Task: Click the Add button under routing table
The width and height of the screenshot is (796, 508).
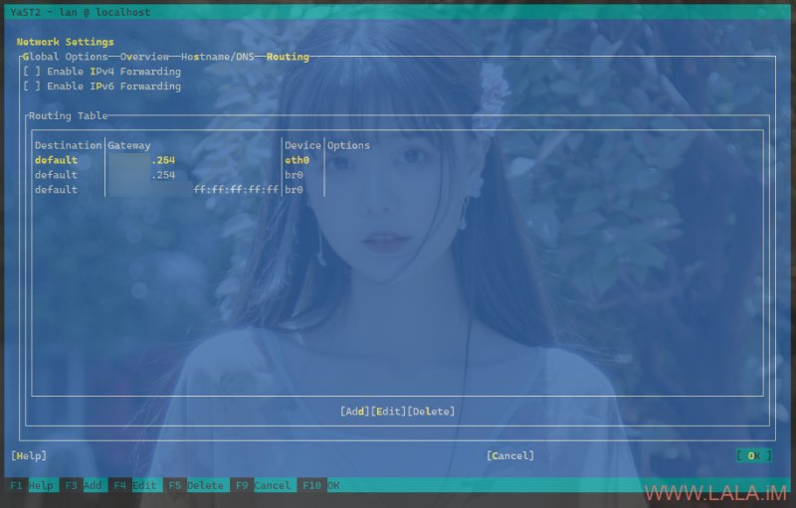Action: pos(355,412)
